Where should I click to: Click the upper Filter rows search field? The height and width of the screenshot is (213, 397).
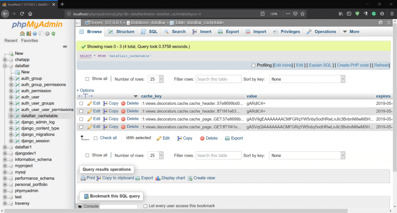(x=219, y=79)
